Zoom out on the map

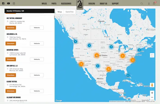point(152,97)
